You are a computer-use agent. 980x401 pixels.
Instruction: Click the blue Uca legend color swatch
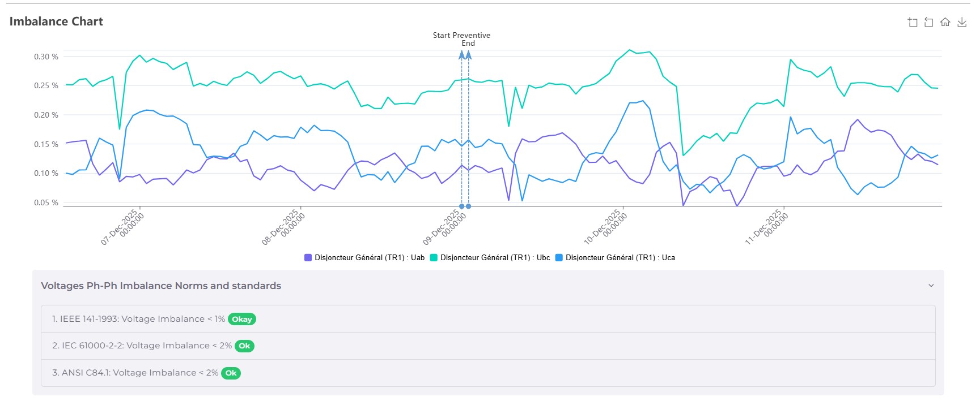click(559, 258)
